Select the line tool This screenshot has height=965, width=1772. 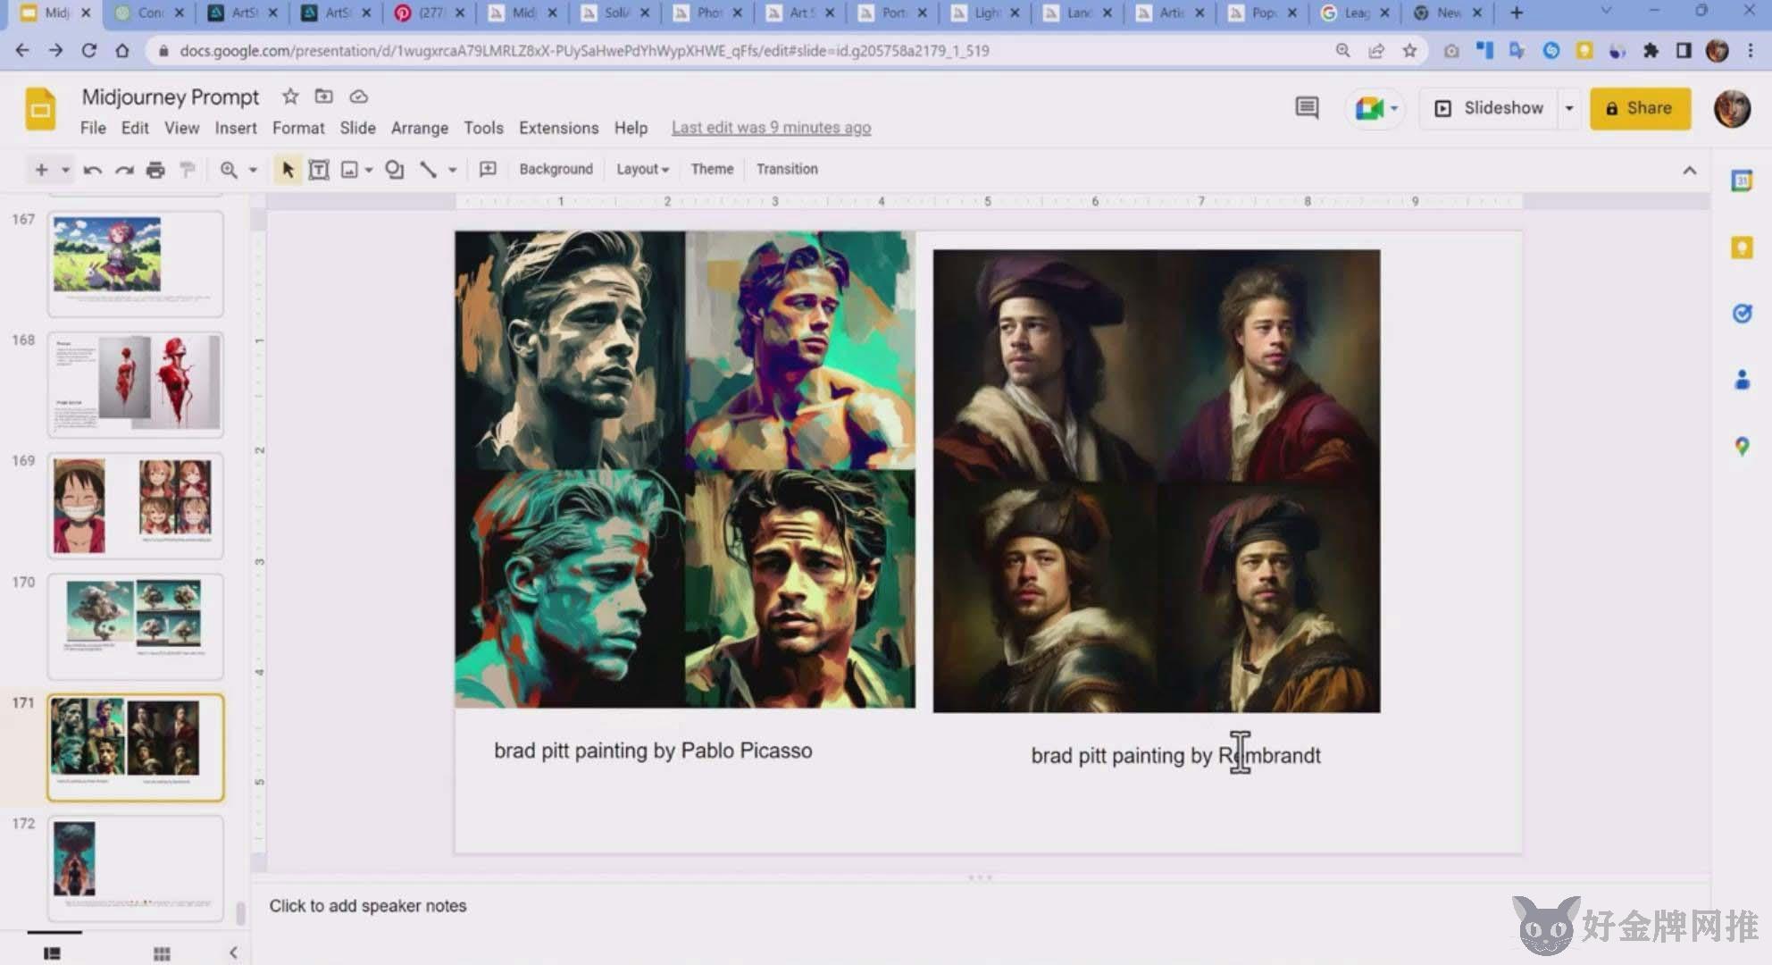[x=428, y=169]
